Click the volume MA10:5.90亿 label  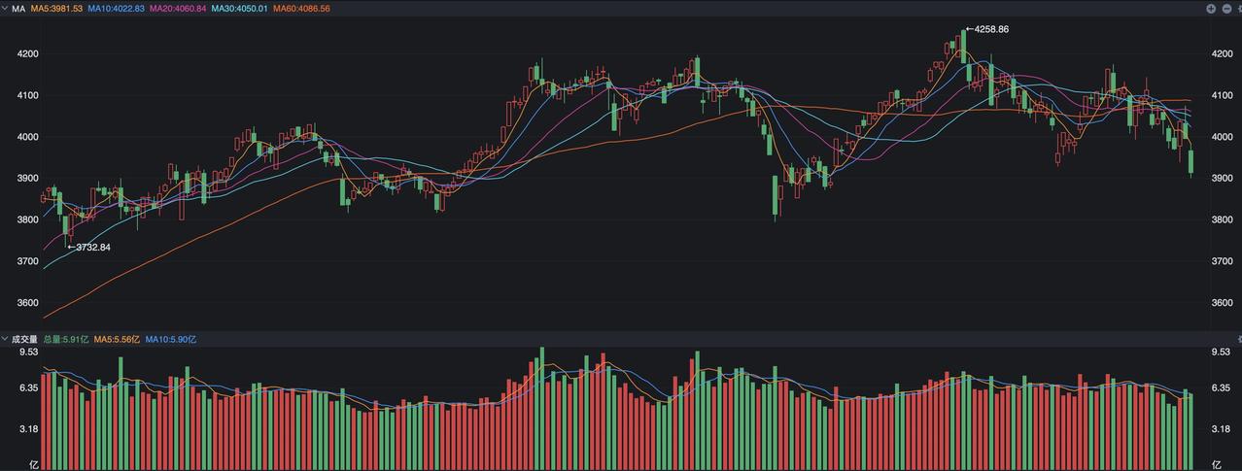pos(171,339)
